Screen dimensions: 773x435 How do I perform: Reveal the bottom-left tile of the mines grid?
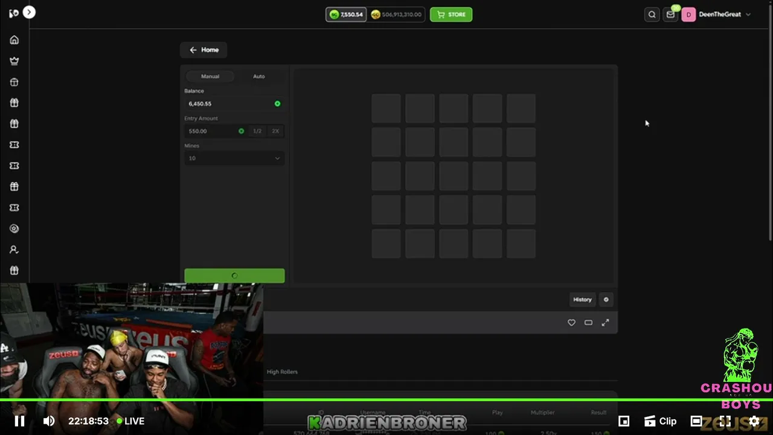click(386, 243)
